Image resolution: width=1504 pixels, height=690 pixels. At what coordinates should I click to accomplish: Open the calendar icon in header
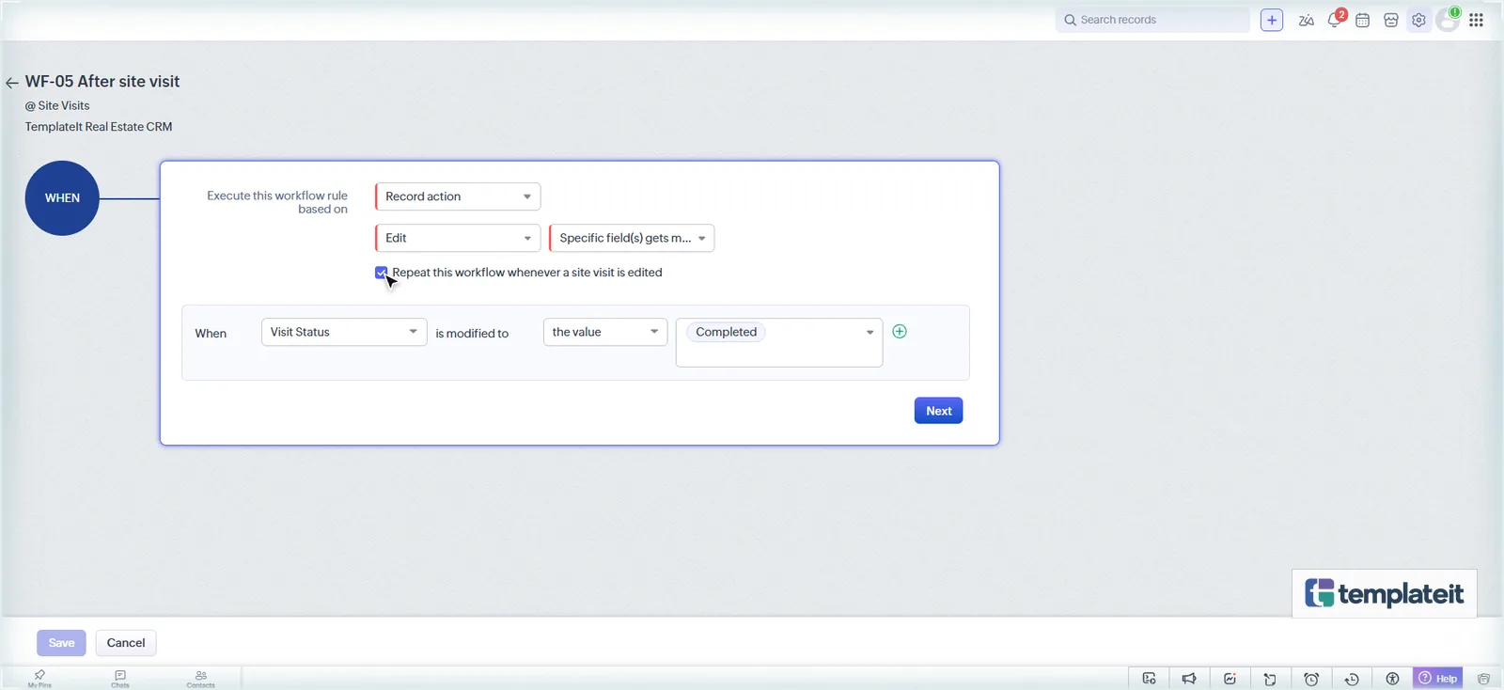pos(1362,20)
